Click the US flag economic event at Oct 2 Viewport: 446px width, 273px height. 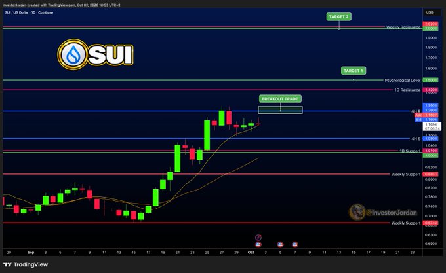(x=258, y=244)
